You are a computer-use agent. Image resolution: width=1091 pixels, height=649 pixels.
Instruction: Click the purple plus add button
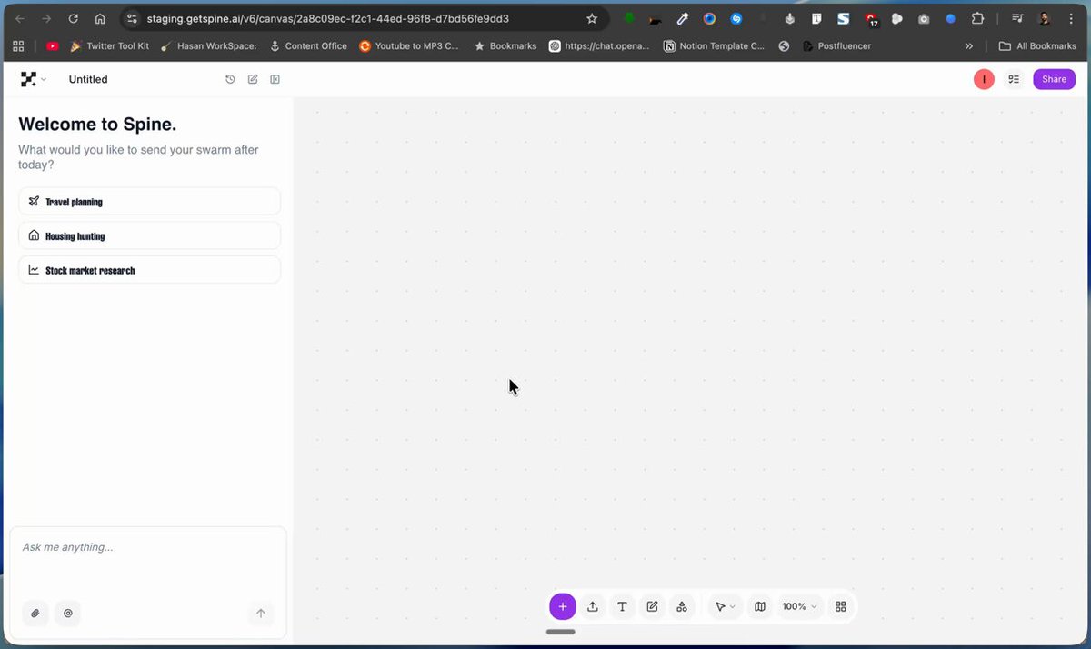(x=563, y=606)
